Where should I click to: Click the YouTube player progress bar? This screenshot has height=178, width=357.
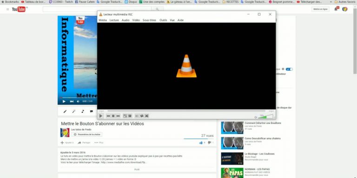coord(78,98)
